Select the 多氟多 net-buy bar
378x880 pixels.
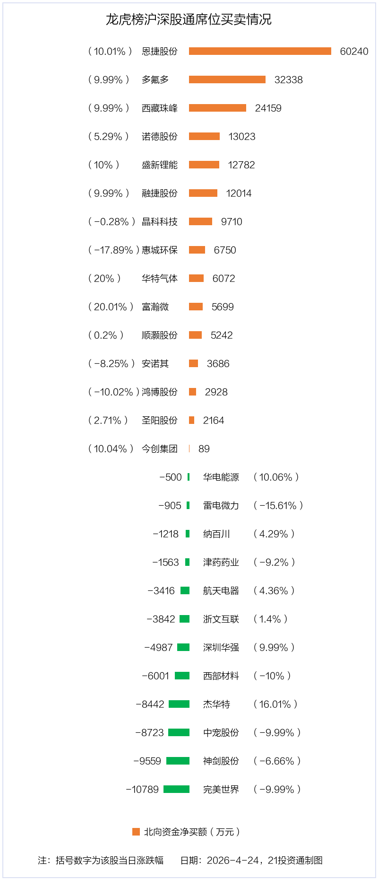pos(227,79)
